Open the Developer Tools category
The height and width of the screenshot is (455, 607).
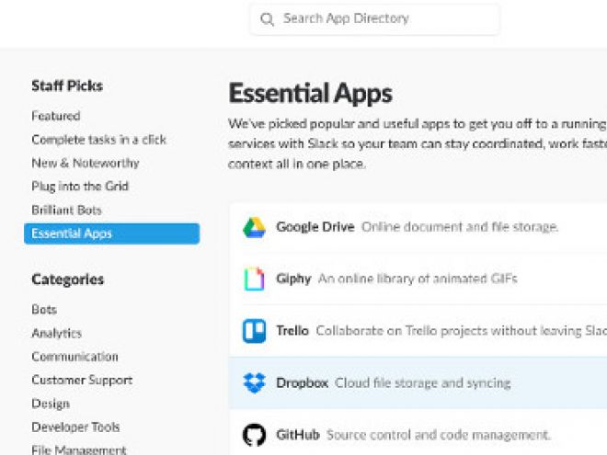(75, 427)
